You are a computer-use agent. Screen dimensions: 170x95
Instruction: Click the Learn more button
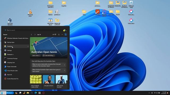[x=36, y=55]
